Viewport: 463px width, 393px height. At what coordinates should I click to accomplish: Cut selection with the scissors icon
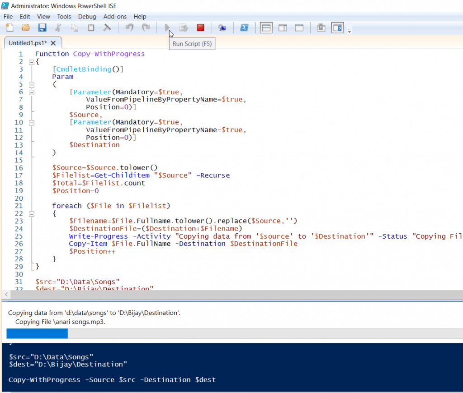point(58,28)
